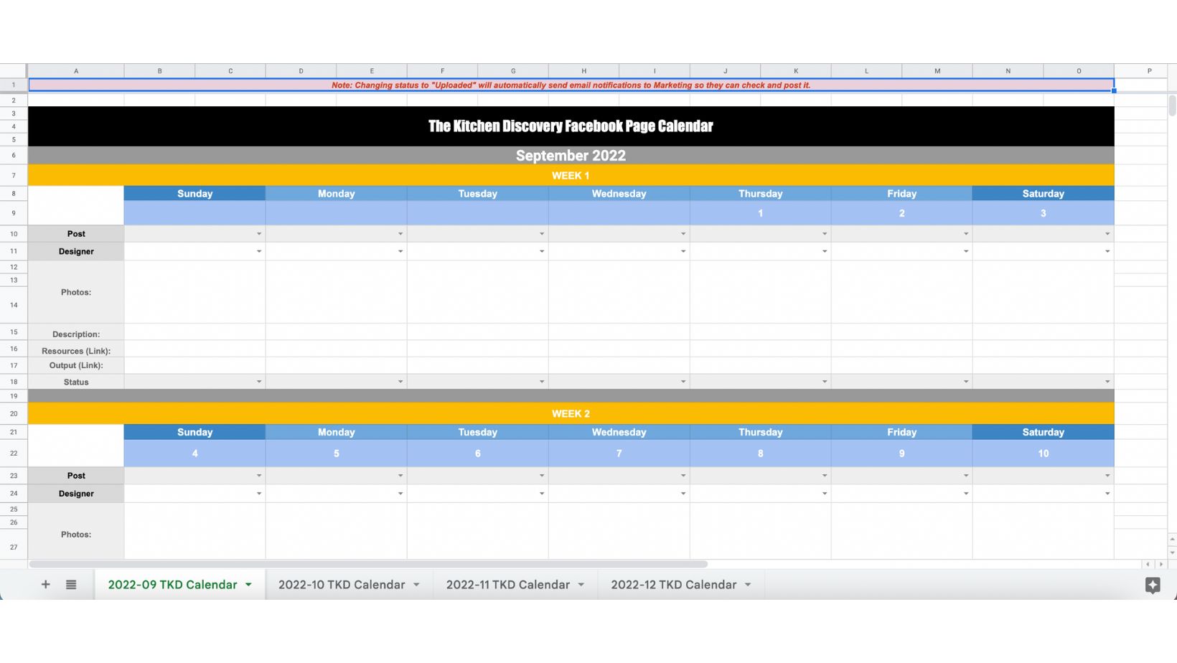Open Week 1 Status dropdown for Saturday 3
This screenshot has height=663, width=1177.
click(x=1107, y=382)
